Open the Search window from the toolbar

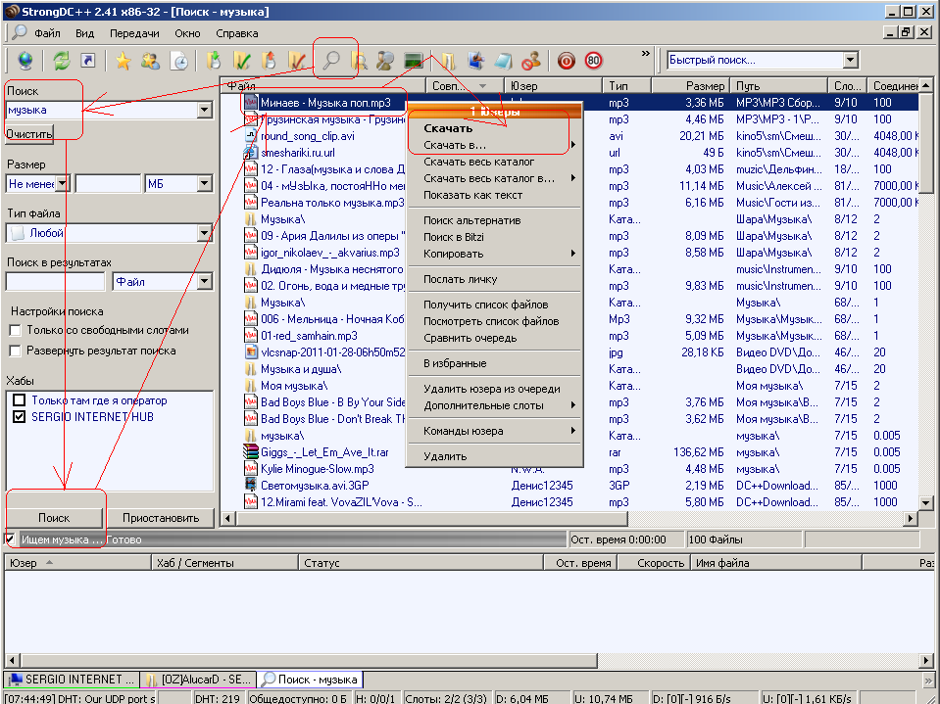tap(331, 60)
